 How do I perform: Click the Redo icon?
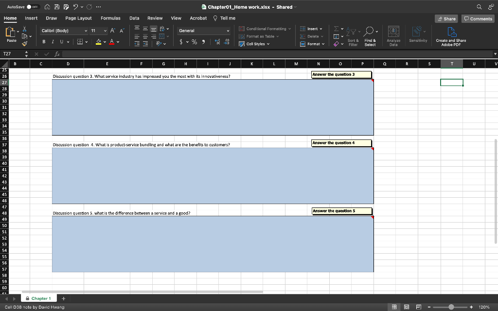[89, 7]
